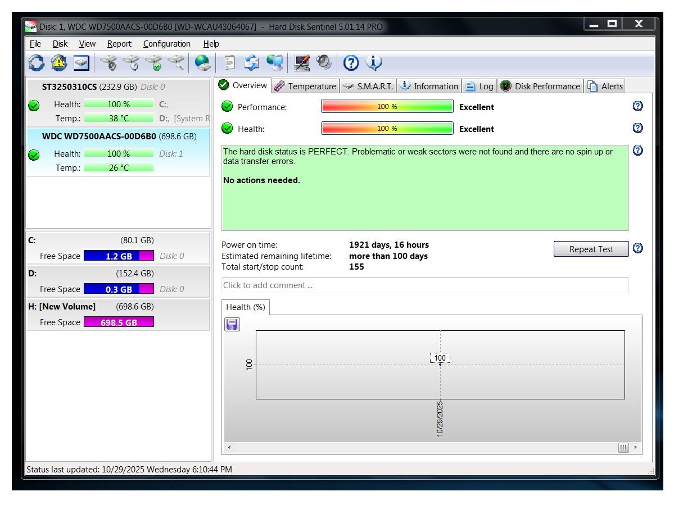The height and width of the screenshot is (505, 674).
Task: Save the health graph with the floppy icon
Action: click(232, 325)
